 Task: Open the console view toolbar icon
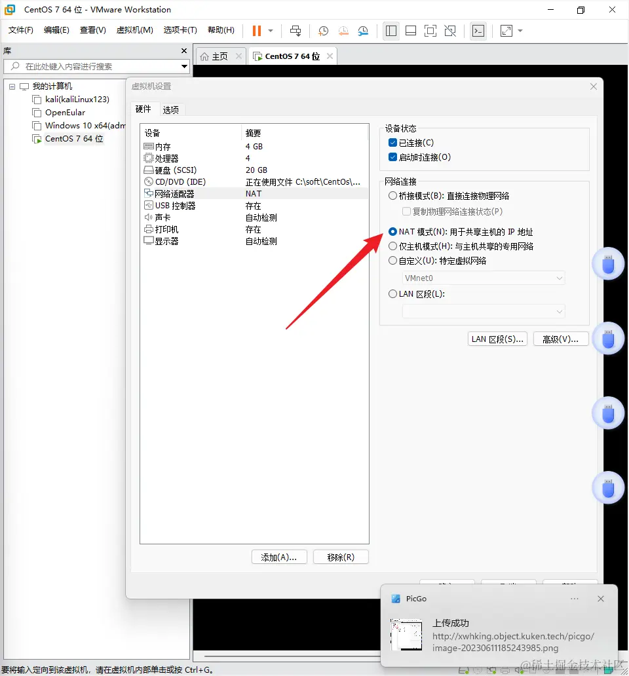[x=478, y=31]
